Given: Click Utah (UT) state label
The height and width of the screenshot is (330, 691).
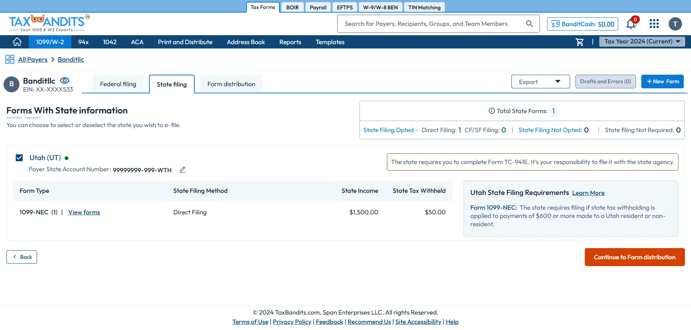Looking at the screenshot, I should click(45, 158).
